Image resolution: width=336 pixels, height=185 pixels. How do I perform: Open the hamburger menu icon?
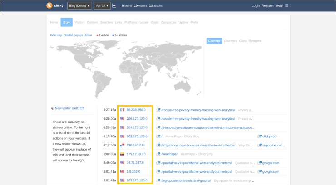click(x=287, y=6)
